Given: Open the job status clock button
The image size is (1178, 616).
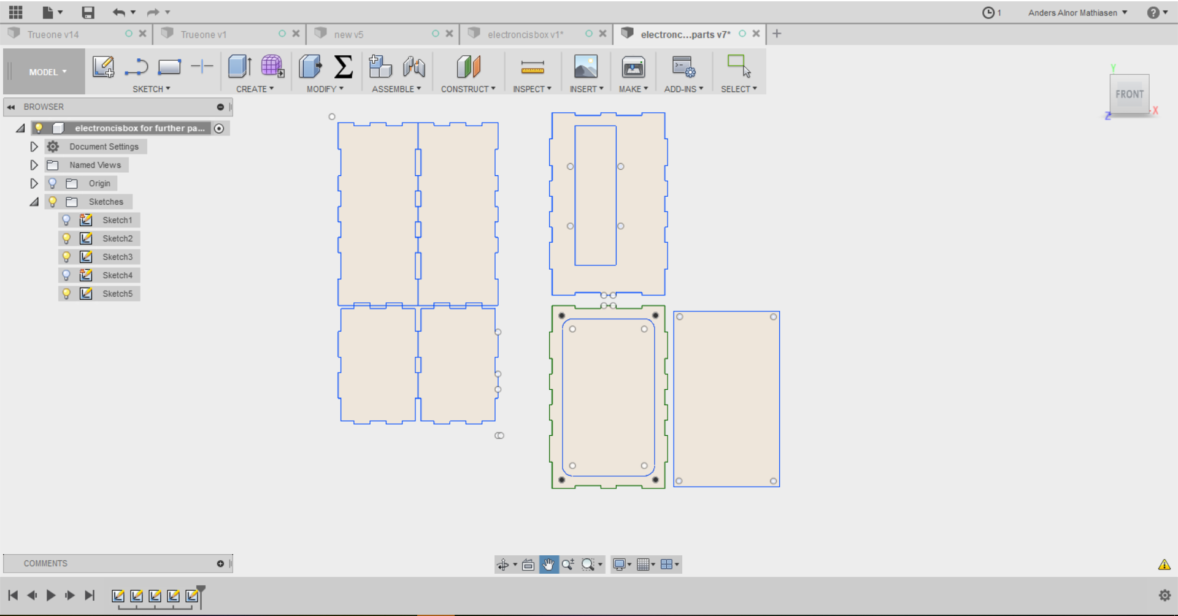Looking at the screenshot, I should click(x=991, y=12).
